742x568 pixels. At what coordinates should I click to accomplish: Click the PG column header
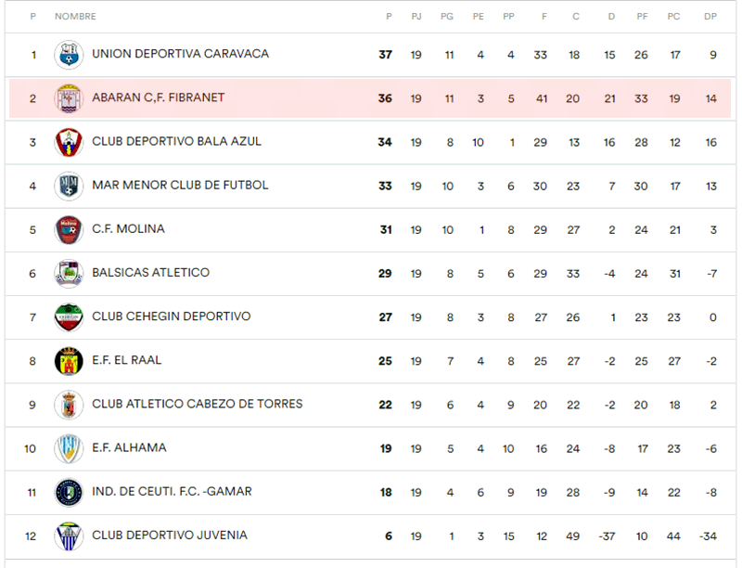447,17
